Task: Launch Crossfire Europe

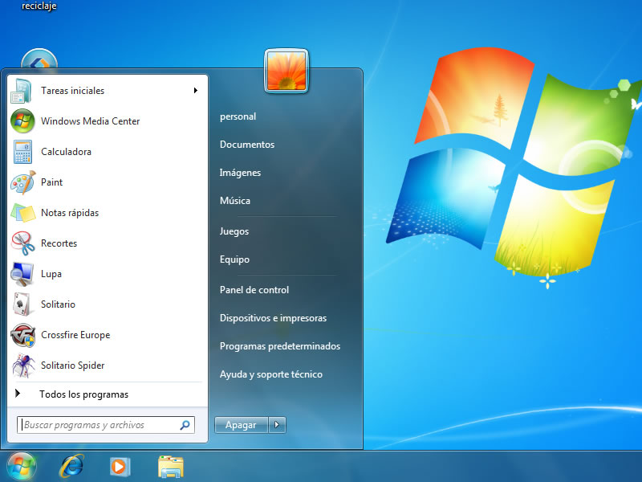Action: pyautogui.click(x=108, y=335)
